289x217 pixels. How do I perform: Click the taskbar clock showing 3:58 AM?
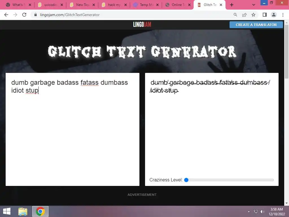[277, 212]
